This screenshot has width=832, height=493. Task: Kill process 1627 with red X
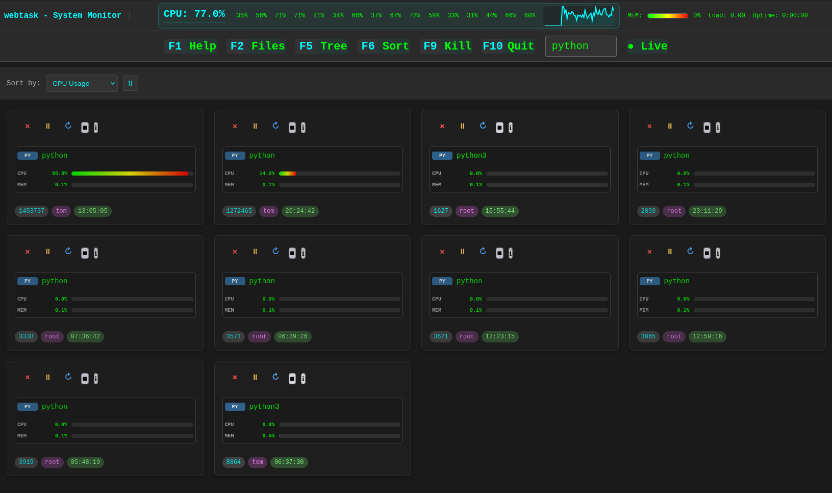[x=442, y=127]
